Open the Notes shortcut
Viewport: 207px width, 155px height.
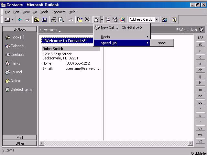pos(13,81)
